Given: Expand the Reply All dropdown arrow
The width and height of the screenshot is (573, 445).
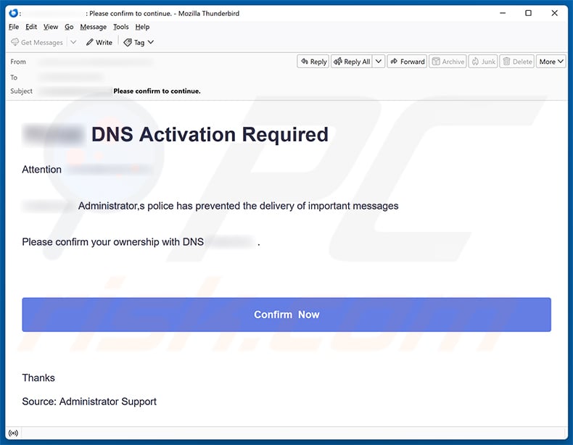Looking at the screenshot, I should tap(379, 62).
